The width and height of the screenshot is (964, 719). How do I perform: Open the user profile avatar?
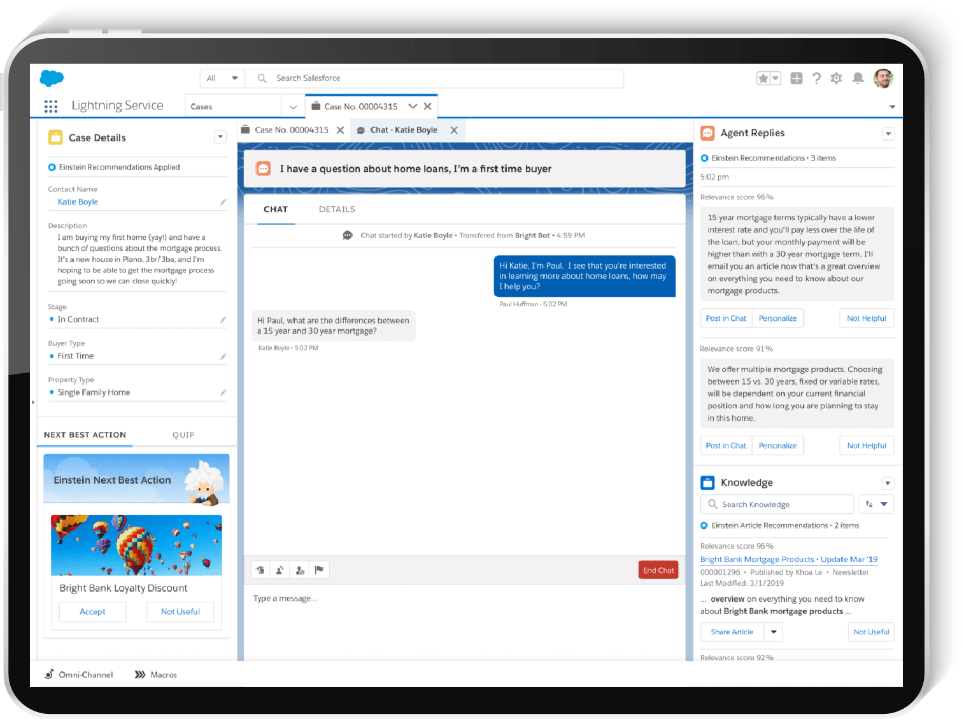coord(883,78)
